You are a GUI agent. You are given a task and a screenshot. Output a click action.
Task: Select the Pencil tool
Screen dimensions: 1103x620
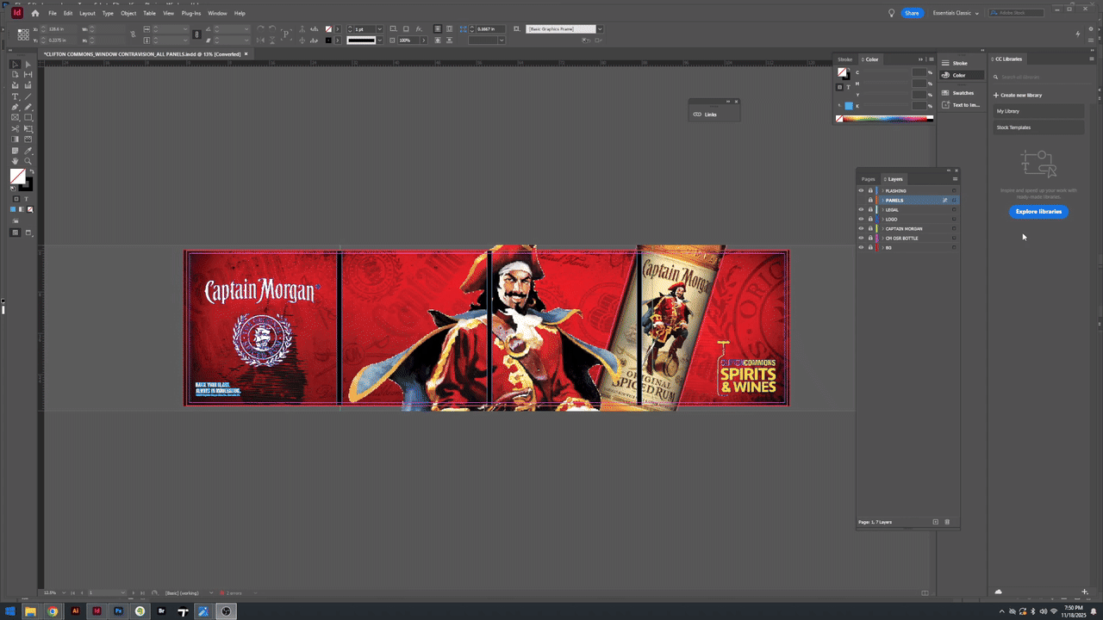[28, 107]
